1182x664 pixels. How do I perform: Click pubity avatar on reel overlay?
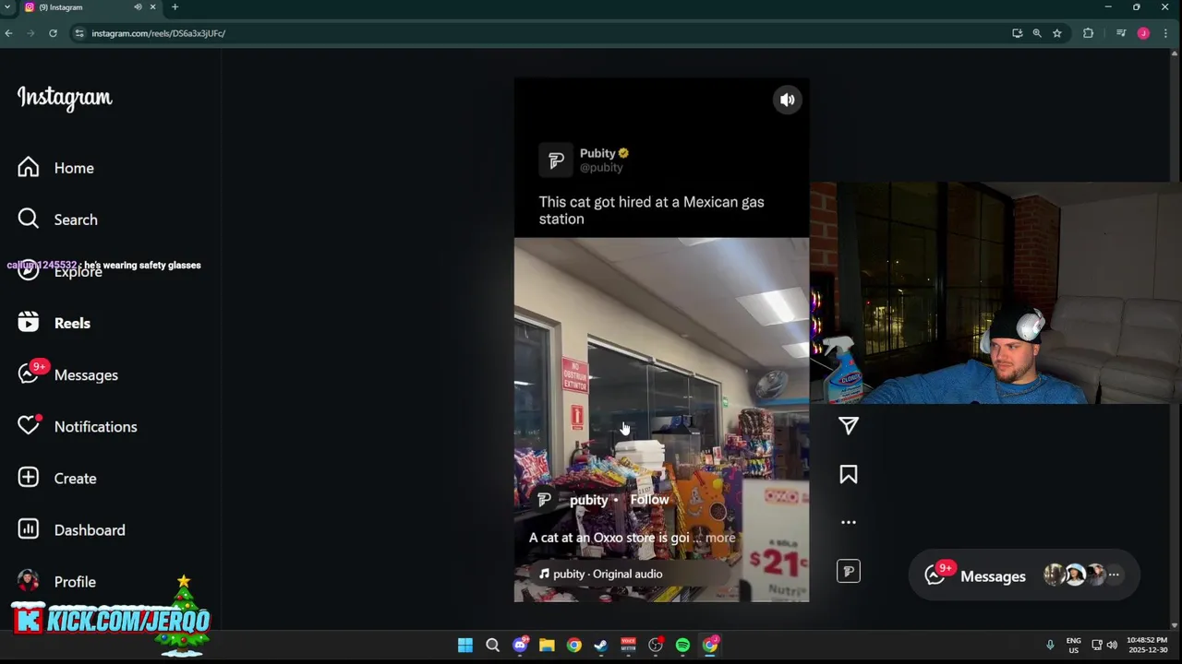tap(545, 500)
